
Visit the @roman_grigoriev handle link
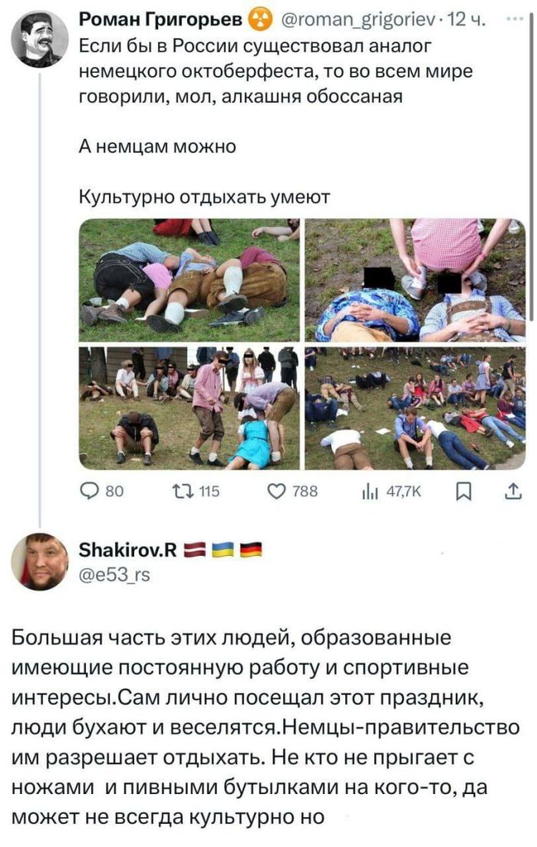[357, 20]
